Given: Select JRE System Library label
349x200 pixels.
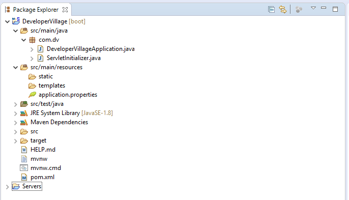Looking at the screenshot, I should (55, 113).
